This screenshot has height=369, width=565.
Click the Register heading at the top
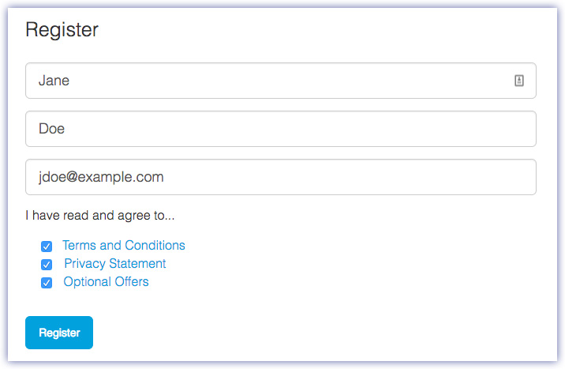pos(62,30)
